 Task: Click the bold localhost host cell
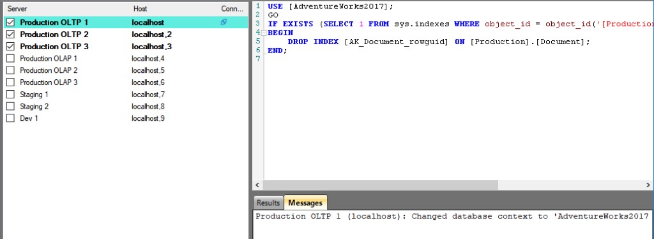tap(148, 22)
